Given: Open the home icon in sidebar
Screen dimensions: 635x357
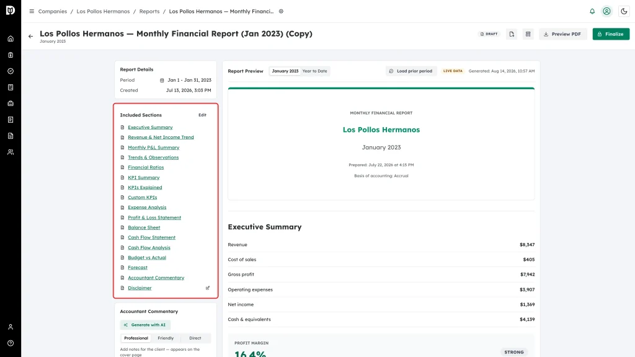Looking at the screenshot, I should 11,39.
